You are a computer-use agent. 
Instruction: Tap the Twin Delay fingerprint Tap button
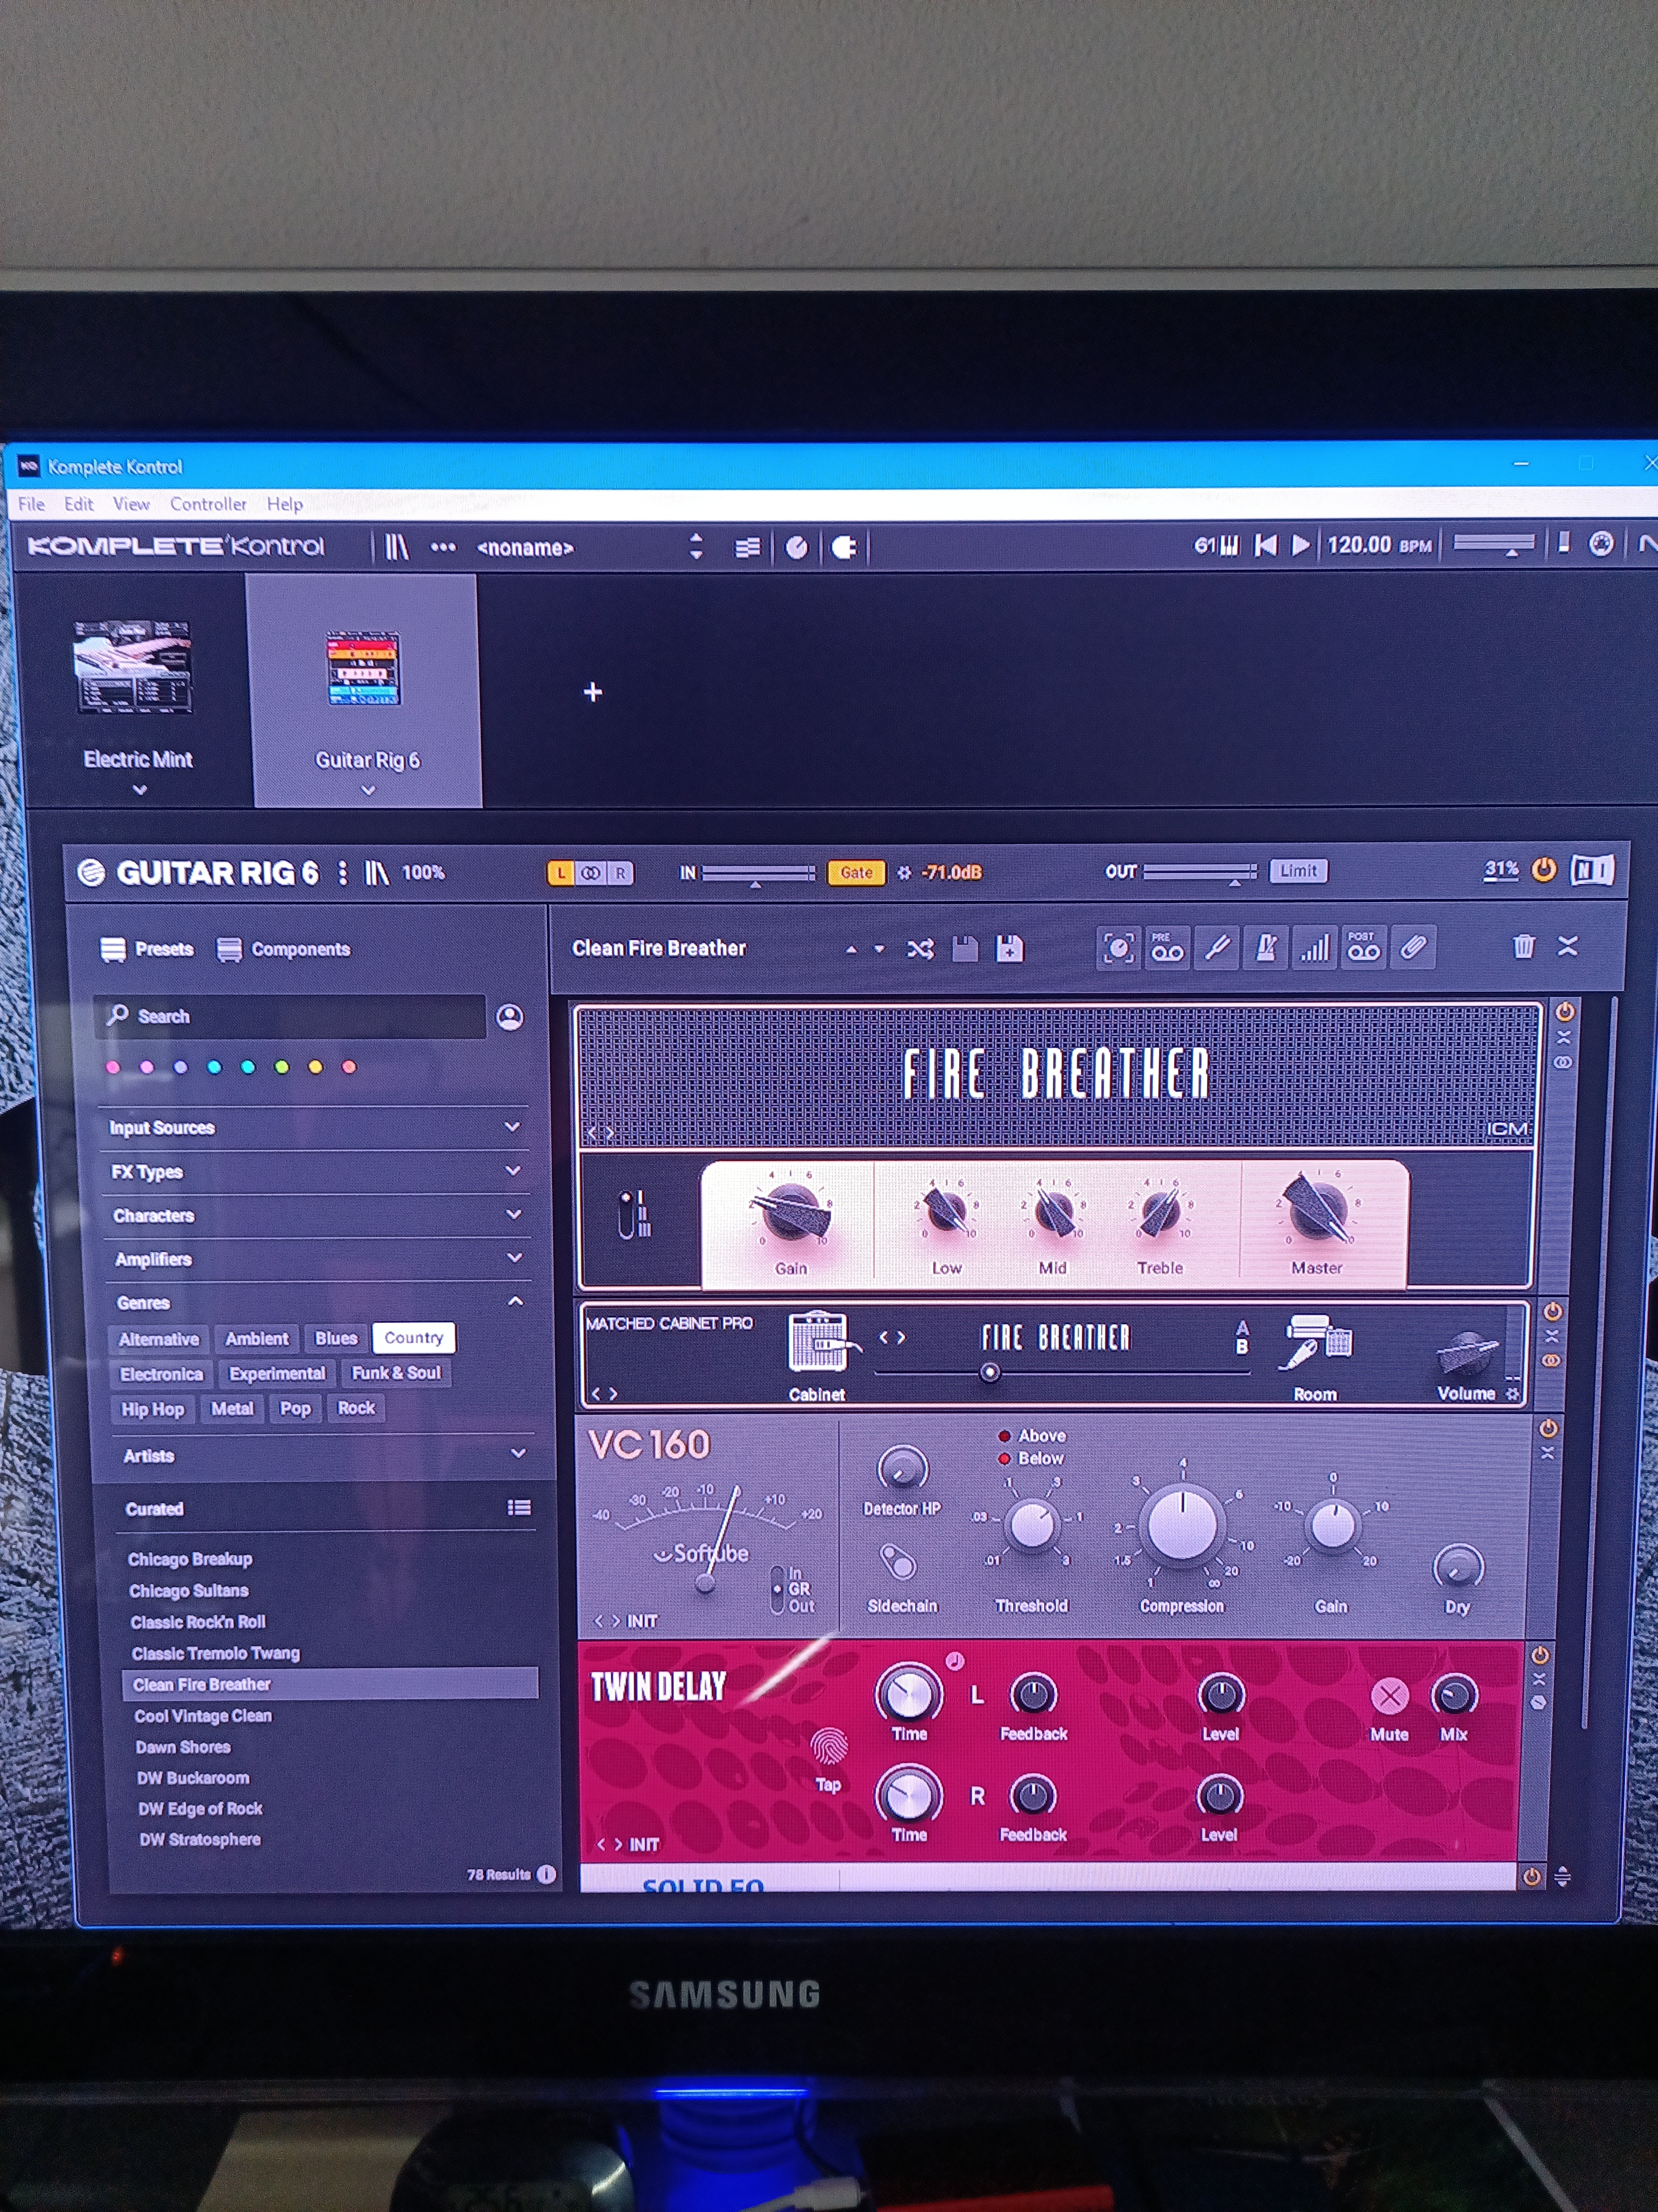(x=829, y=1746)
